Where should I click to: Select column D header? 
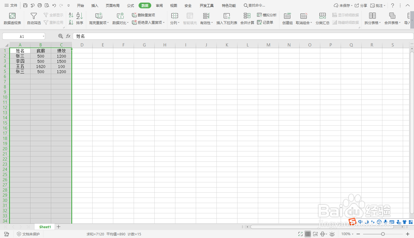pos(82,45)
